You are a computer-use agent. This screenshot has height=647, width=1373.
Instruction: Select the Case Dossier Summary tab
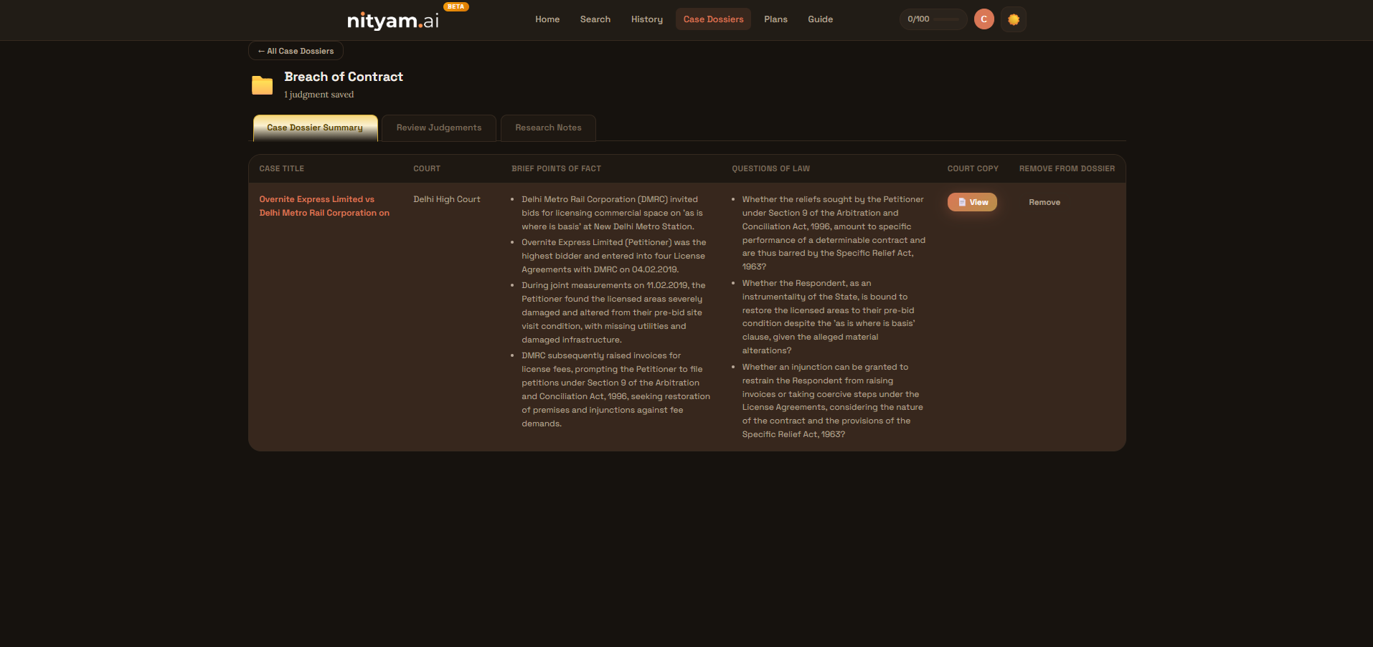[x=315, y=128]
